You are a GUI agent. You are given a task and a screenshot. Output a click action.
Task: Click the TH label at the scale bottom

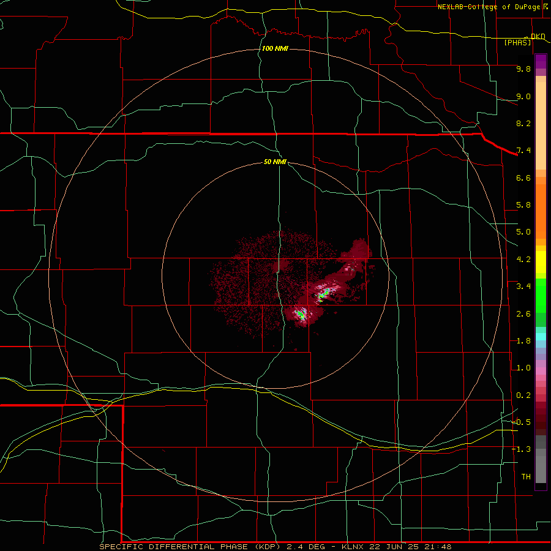(526, 477)
